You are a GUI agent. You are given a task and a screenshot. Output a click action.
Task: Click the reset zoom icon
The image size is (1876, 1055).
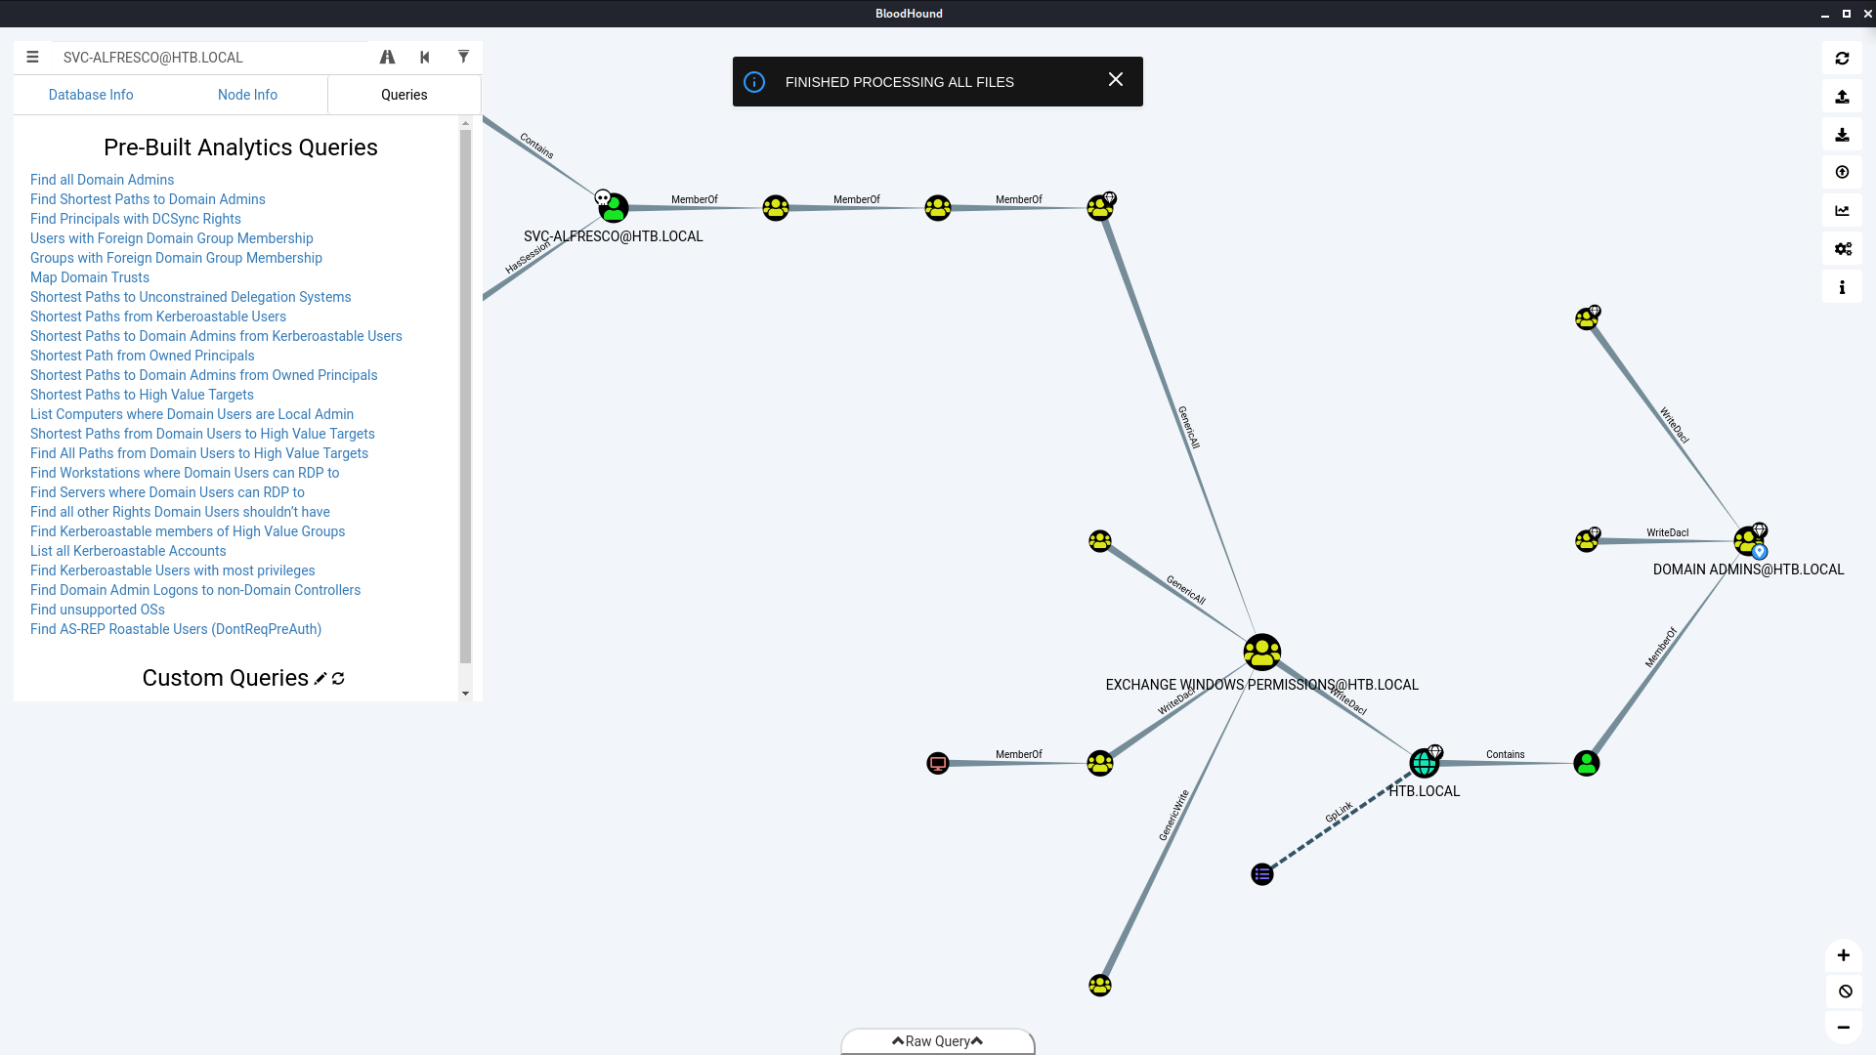[x=1844, y=992]
